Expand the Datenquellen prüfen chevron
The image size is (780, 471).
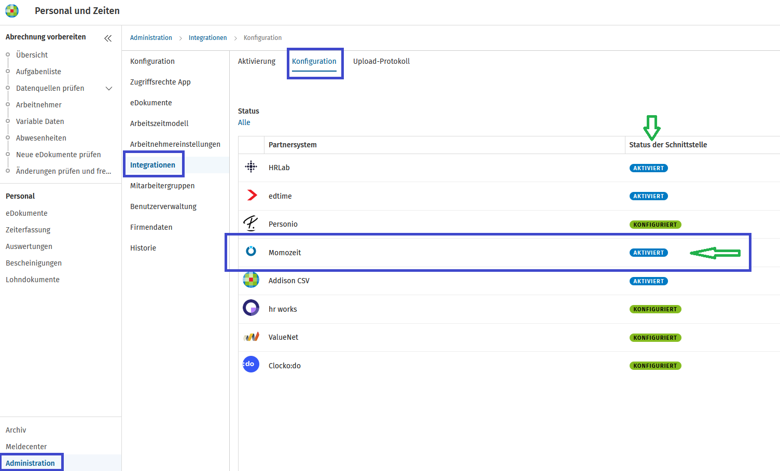coord(109,89)
